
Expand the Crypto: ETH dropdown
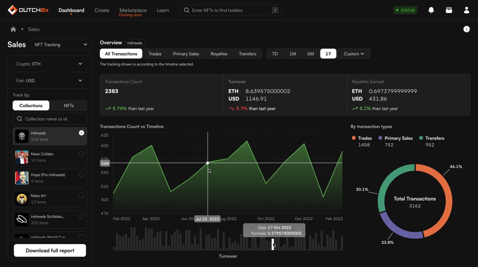click(x=50, y=64)
